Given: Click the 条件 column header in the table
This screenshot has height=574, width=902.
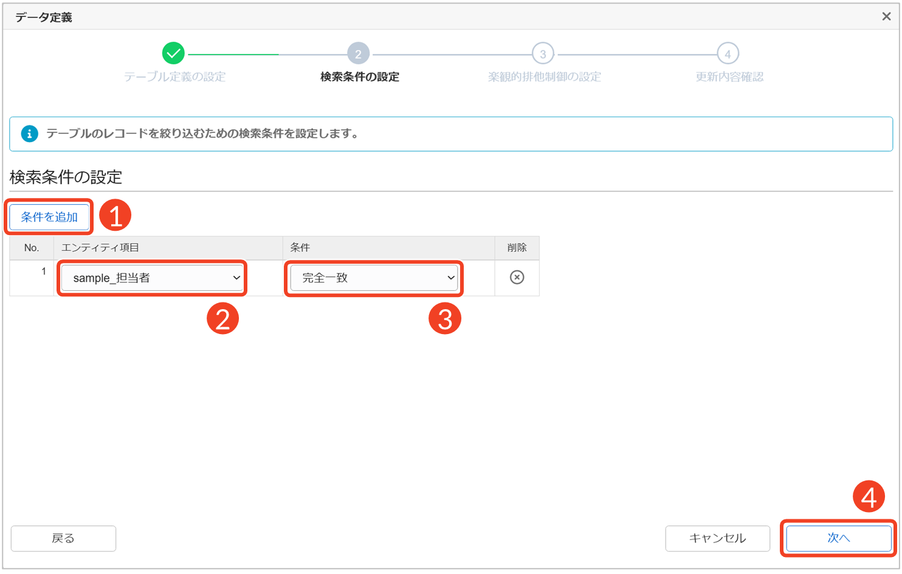Looking at the screenshot, I should click(300, 248).
